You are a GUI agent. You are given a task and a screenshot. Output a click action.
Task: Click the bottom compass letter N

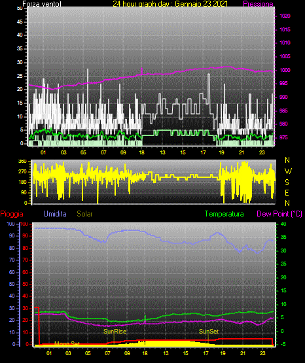click(287, 203)
